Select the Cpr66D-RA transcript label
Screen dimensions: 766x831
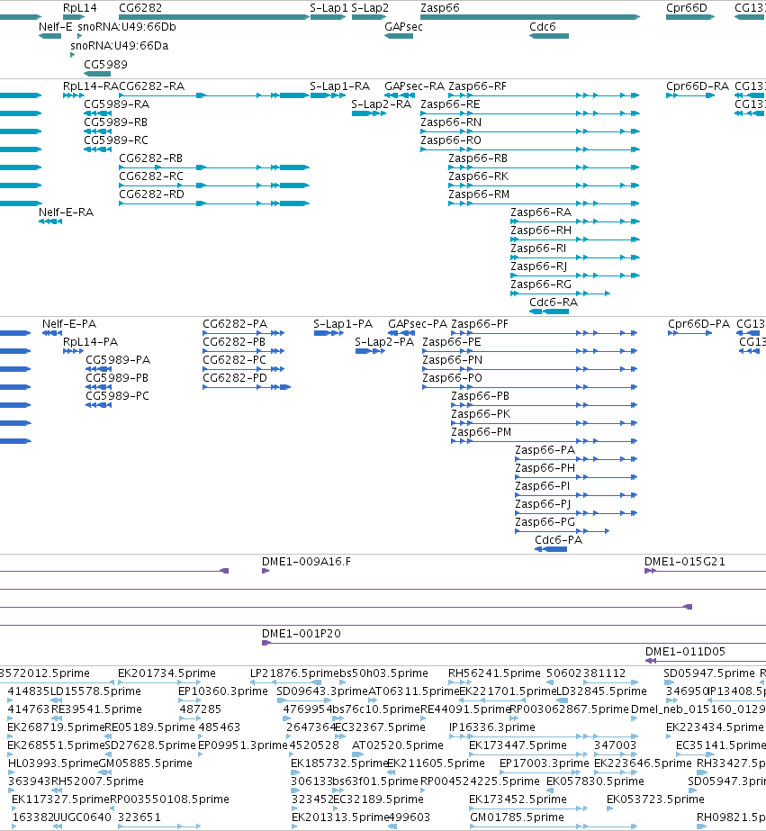coord(698,86)
